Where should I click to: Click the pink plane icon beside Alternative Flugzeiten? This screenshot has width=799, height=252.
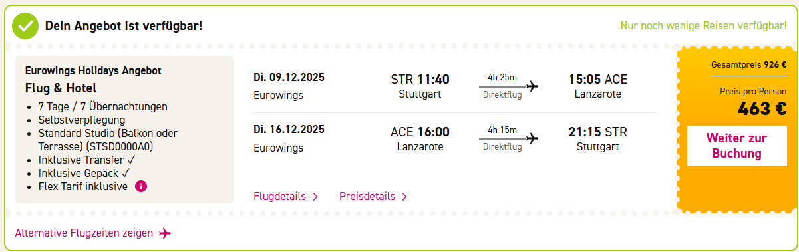pyautogui.click(x=165, y=233)
